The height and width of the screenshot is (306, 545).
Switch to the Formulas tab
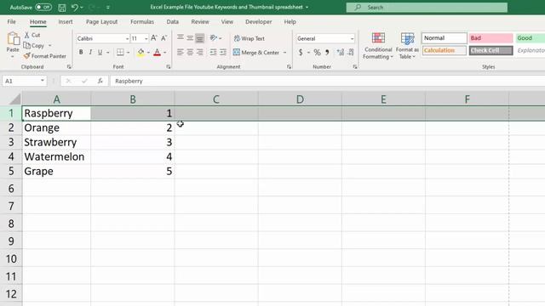click(x=142, y=21)
